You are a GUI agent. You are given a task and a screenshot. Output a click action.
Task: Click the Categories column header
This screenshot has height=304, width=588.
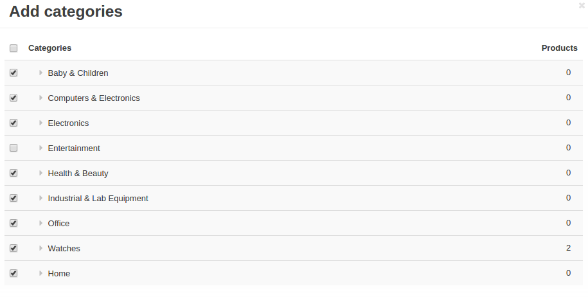click(50, 48)
